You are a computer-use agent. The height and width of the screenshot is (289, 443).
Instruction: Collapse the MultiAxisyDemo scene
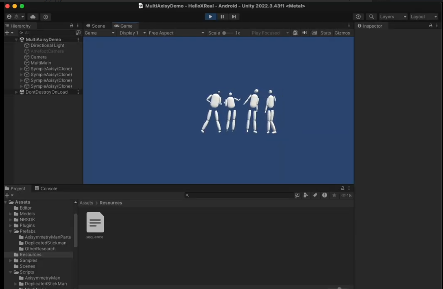(16, 40)
